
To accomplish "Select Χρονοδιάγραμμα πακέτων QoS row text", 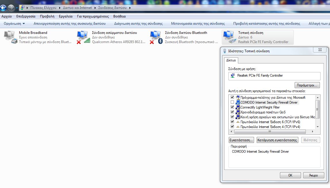I will (263, 112).
